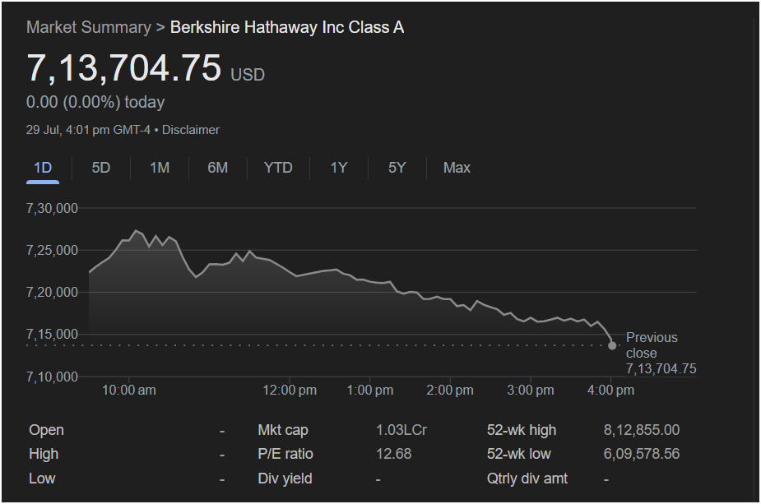Click the 12.68 P/E value

coord(393,454)
